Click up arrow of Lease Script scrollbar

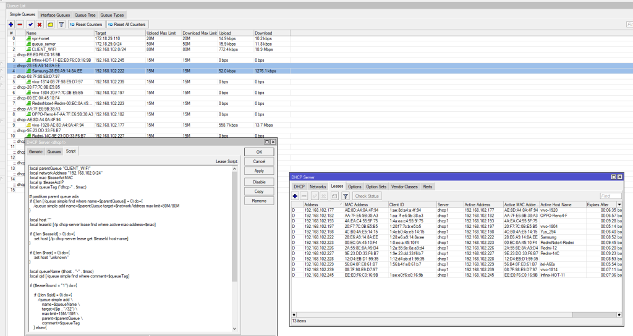pos(234,168)
